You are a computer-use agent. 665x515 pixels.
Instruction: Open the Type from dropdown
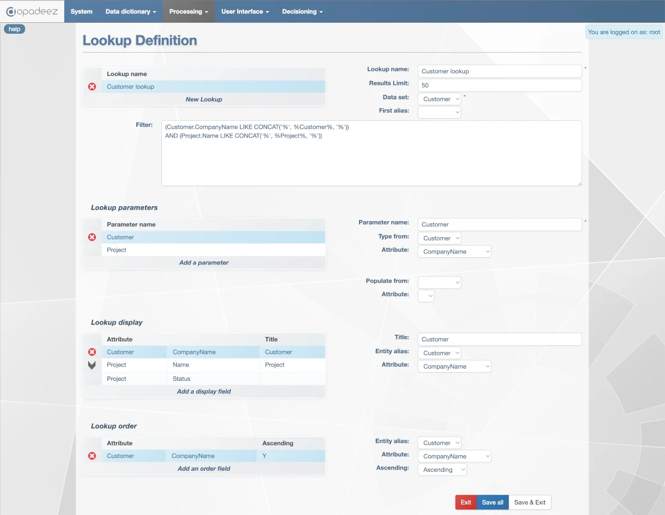click(439, 238)
